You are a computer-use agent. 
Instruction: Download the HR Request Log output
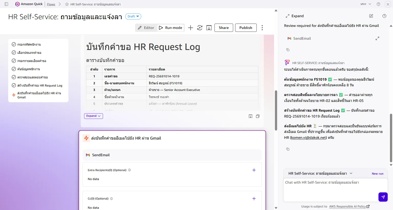(250, 116)
